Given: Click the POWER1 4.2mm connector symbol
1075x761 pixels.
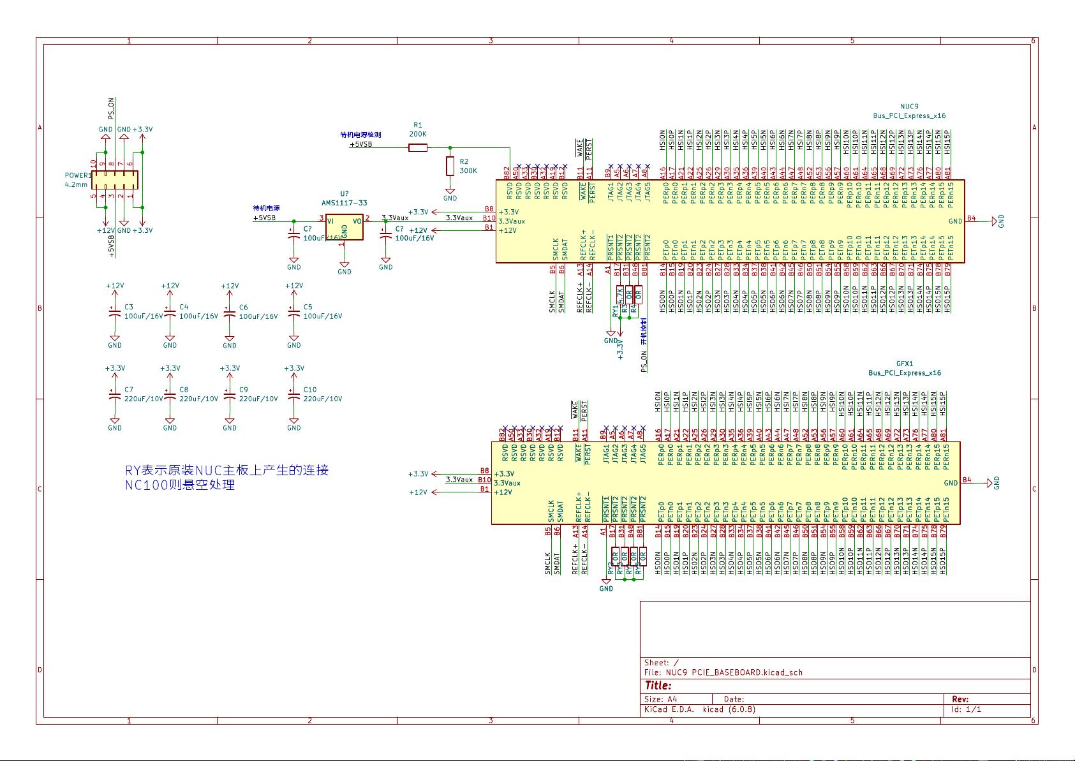Looking at the screenshot, I should (114, 180).
